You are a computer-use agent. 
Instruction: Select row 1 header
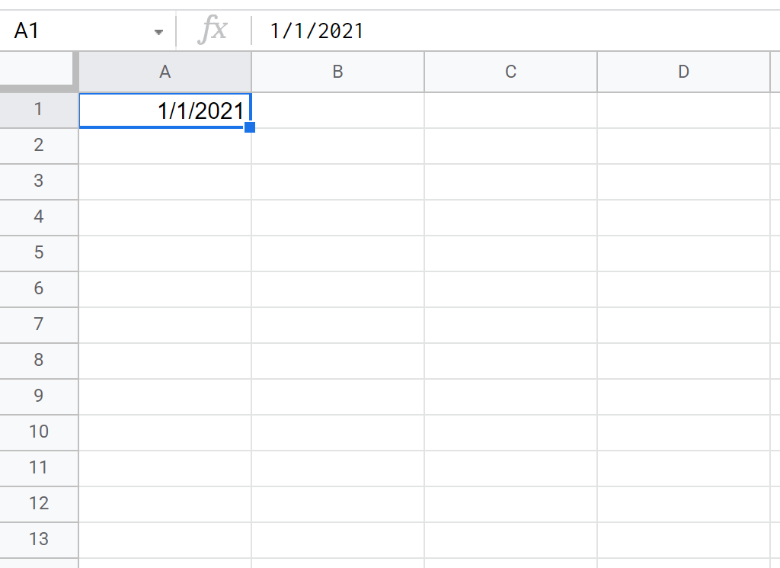coord(39,110)
